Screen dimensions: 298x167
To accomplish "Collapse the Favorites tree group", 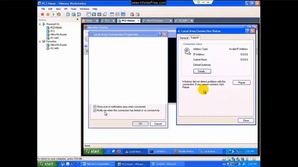I will click(40, 41).
